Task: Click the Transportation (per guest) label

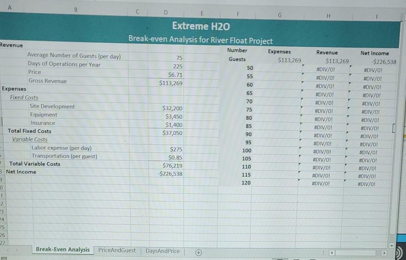Action: point(64,156)
